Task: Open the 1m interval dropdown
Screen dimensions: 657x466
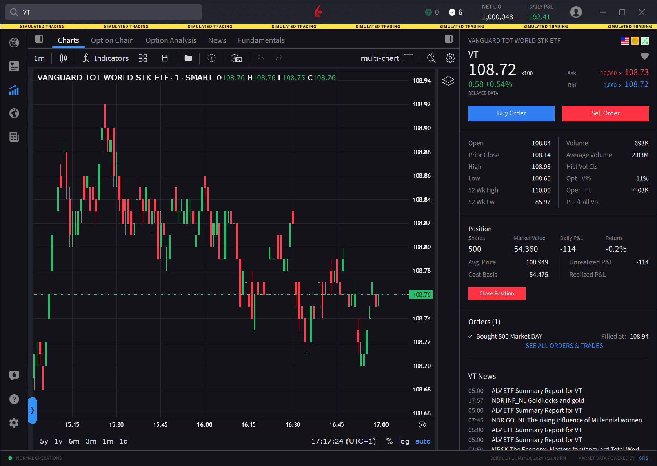Action: pos(39,58)
